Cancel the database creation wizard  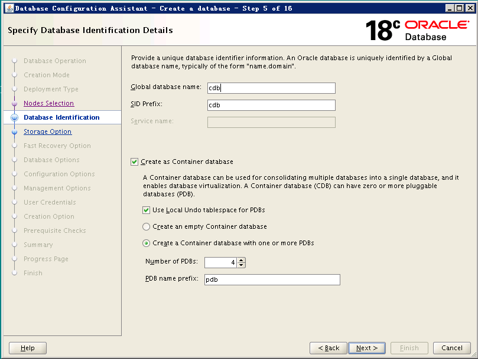452,348
